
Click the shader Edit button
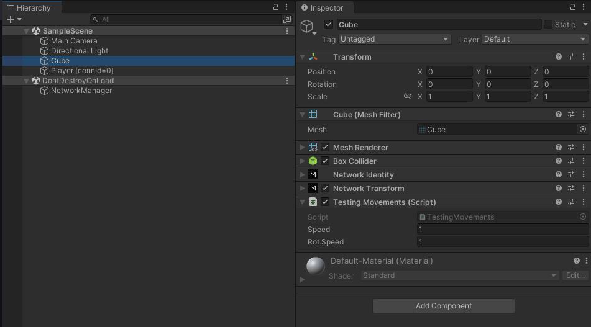[x=575, y=275]
